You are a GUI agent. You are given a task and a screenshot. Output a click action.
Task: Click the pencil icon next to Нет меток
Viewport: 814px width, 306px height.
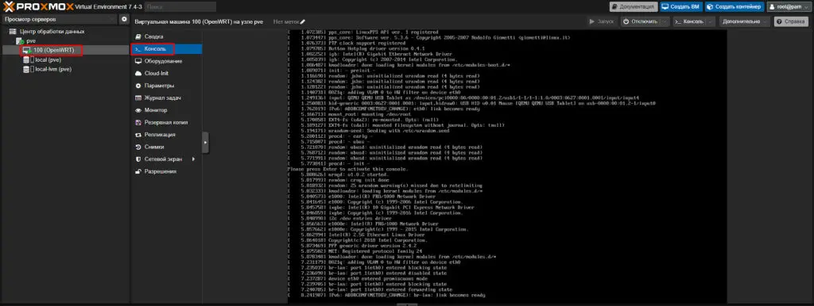[303, 21]
